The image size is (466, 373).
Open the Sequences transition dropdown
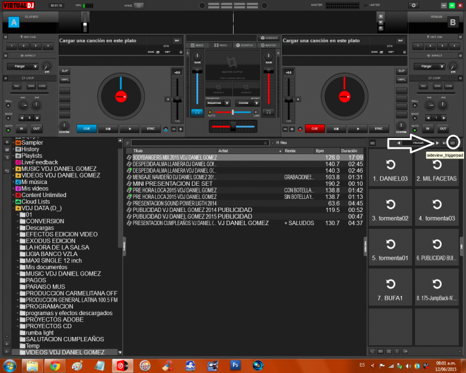click(x=217, y=103)
